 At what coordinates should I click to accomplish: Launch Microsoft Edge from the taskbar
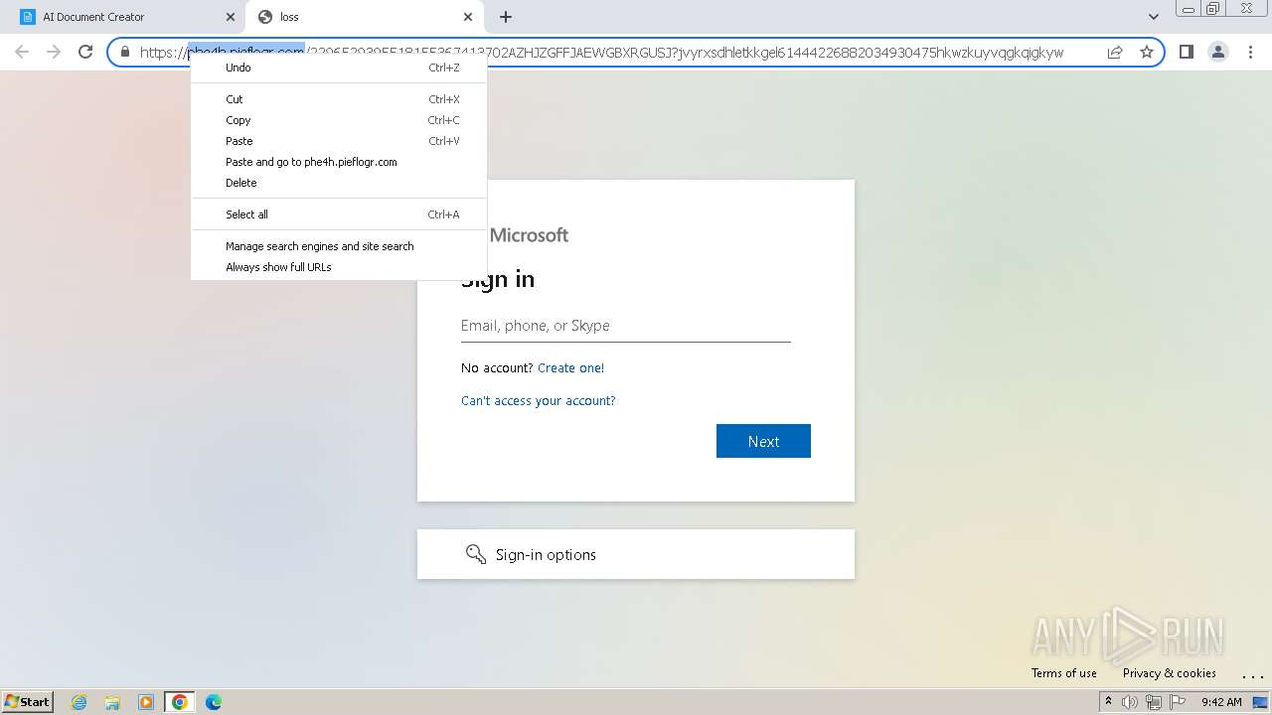pyautogui.click(x=214, y=702)
